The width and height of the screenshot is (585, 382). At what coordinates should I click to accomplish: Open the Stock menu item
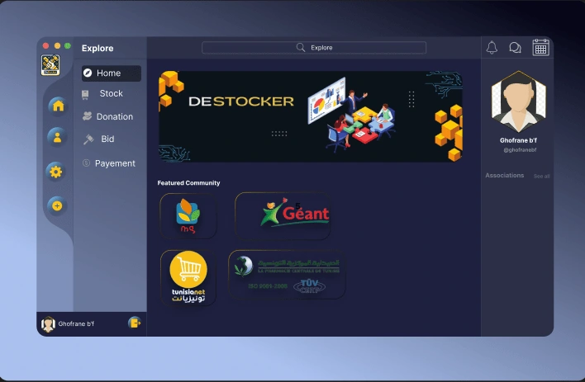[112, 93]
